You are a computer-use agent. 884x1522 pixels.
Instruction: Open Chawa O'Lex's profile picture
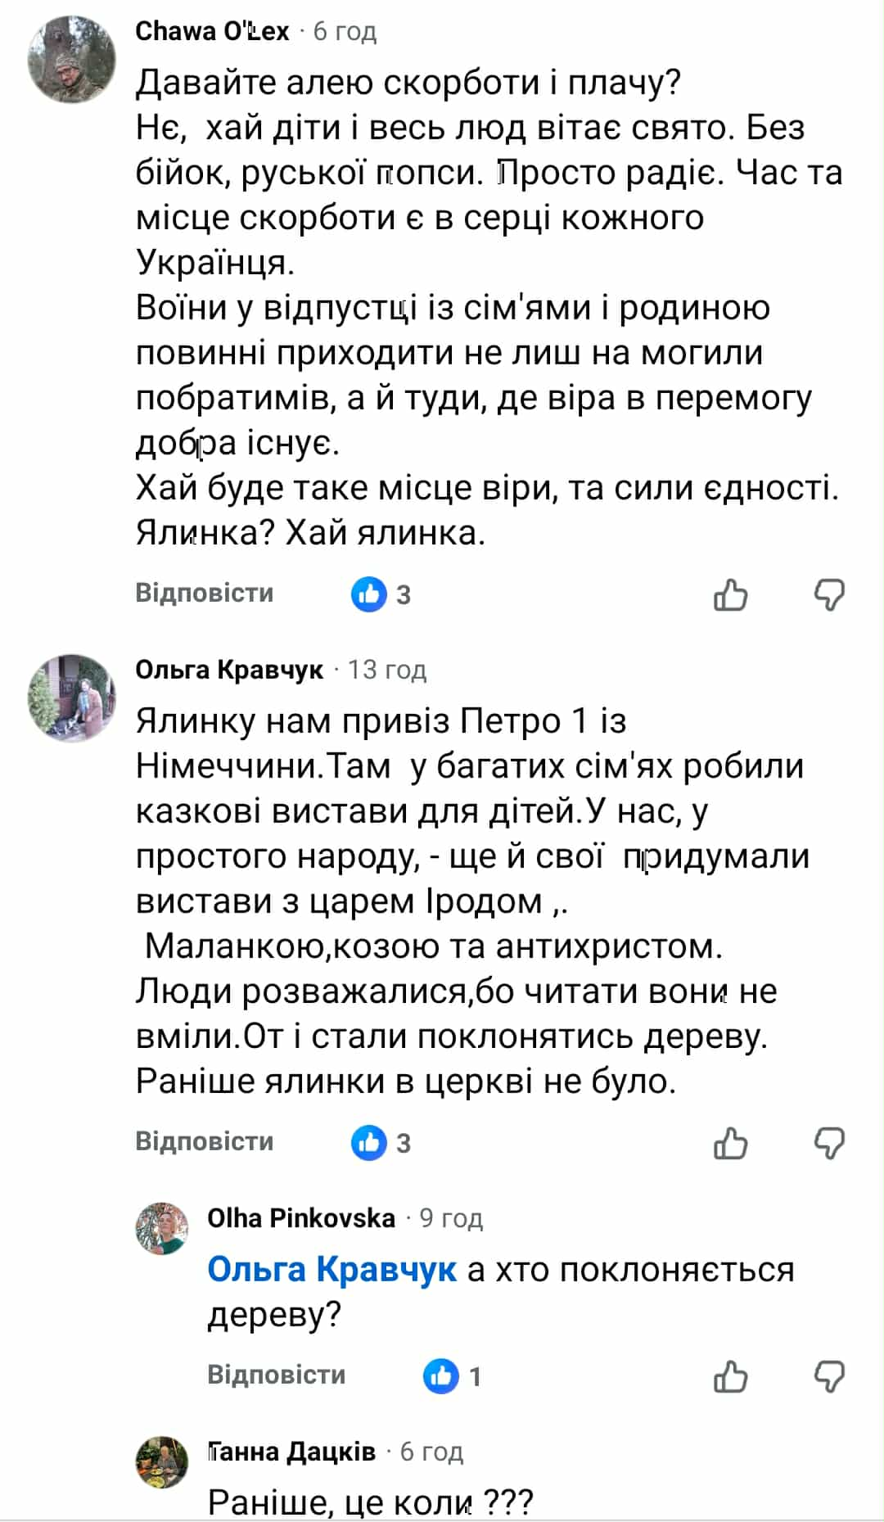[x=72, y=60]
